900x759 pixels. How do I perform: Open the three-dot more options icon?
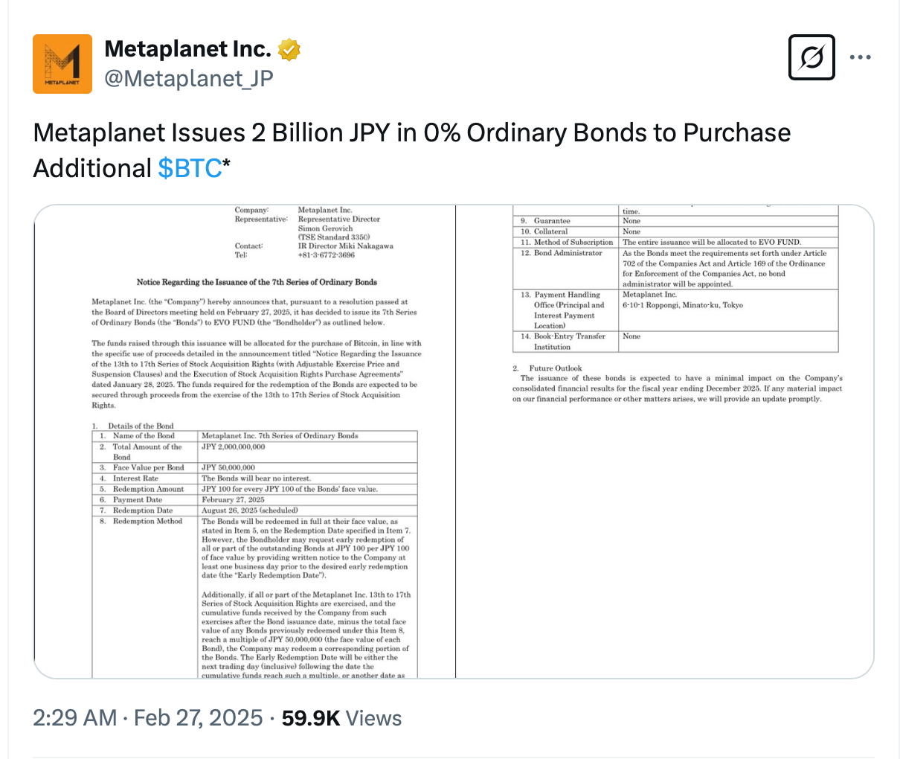click(x=861, y=57)
